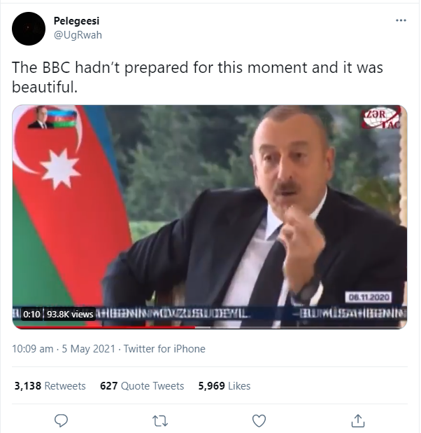Like the tweet with heart icon

pyautogui.click(x=259, y=421)
